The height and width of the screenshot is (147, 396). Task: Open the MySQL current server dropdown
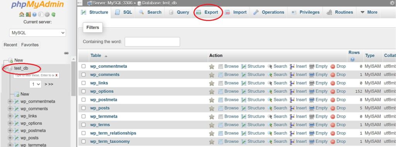pos(38,33)
